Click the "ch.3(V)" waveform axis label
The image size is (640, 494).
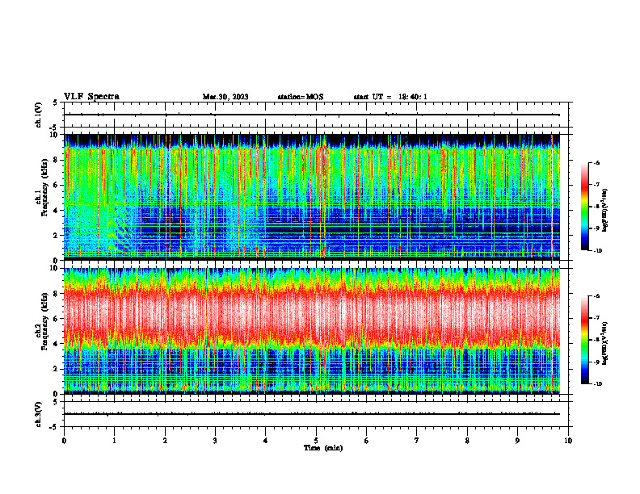(38, 414)
